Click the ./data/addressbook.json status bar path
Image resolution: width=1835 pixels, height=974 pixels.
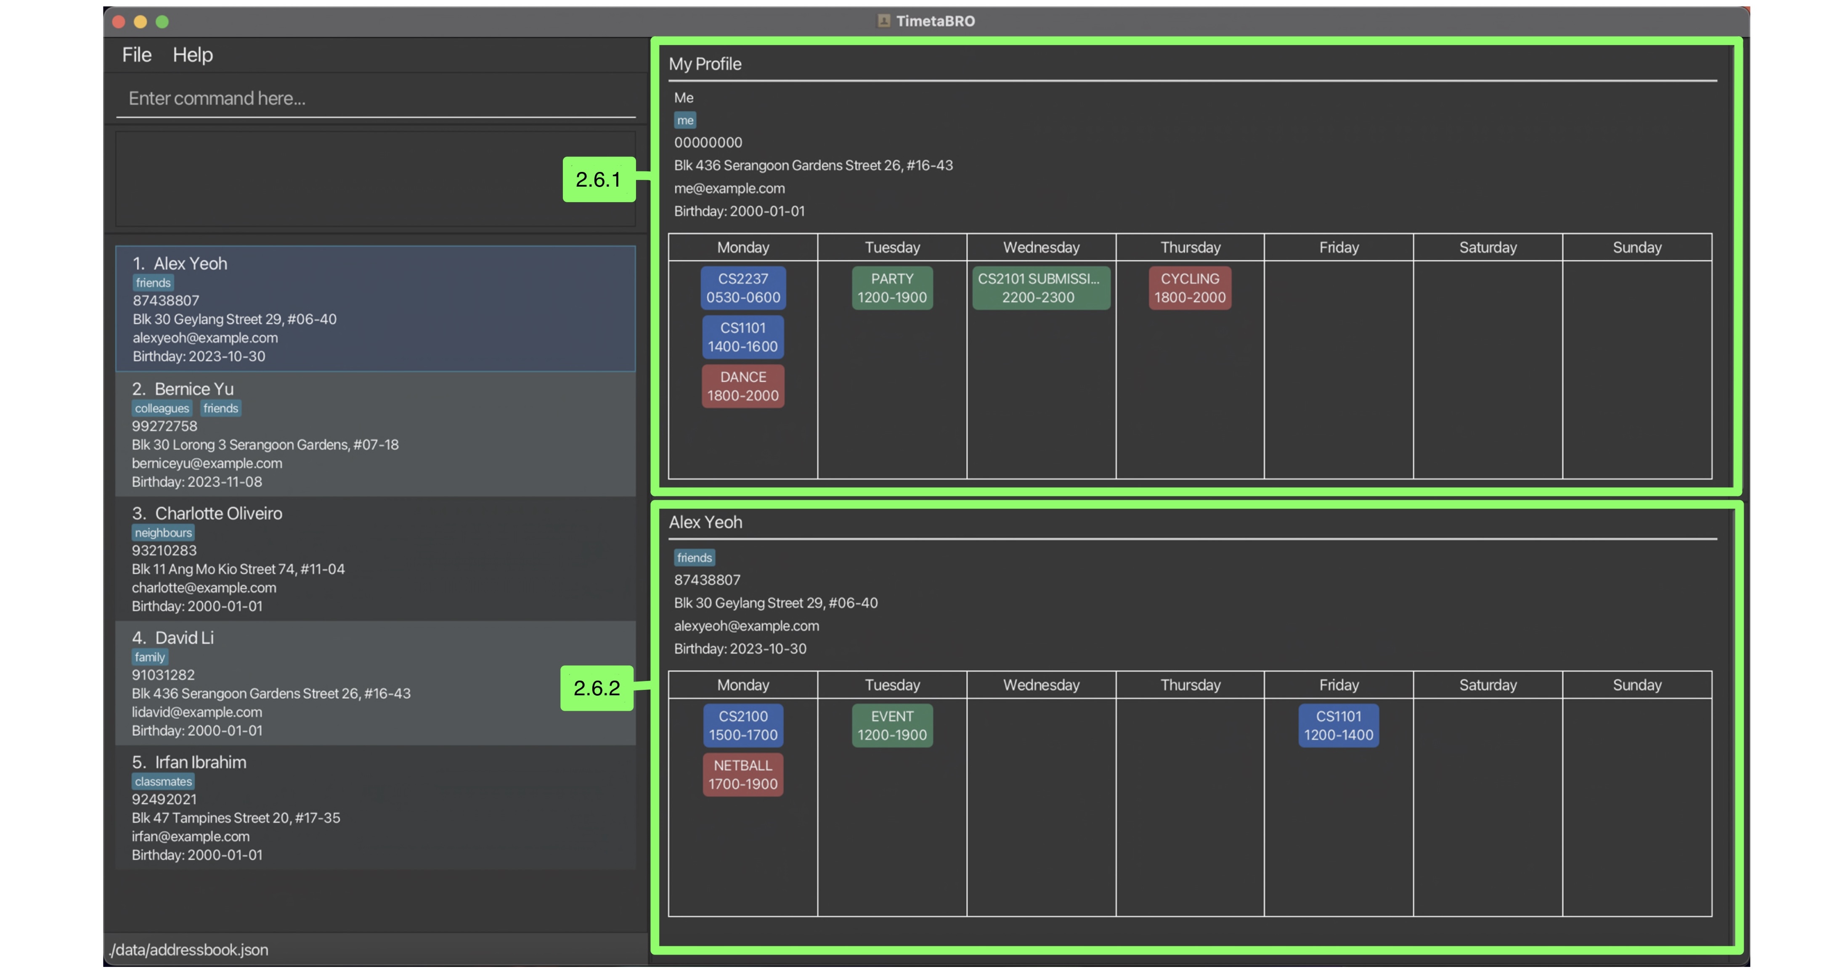pos(188,950)
